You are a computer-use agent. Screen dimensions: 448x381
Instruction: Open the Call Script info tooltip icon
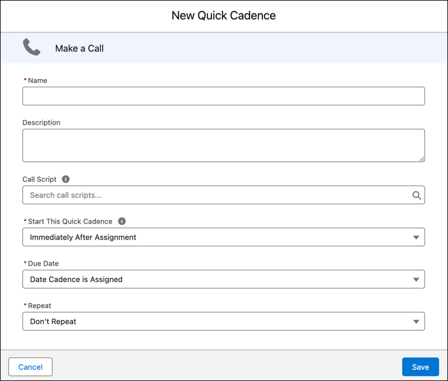pos(66,179)
